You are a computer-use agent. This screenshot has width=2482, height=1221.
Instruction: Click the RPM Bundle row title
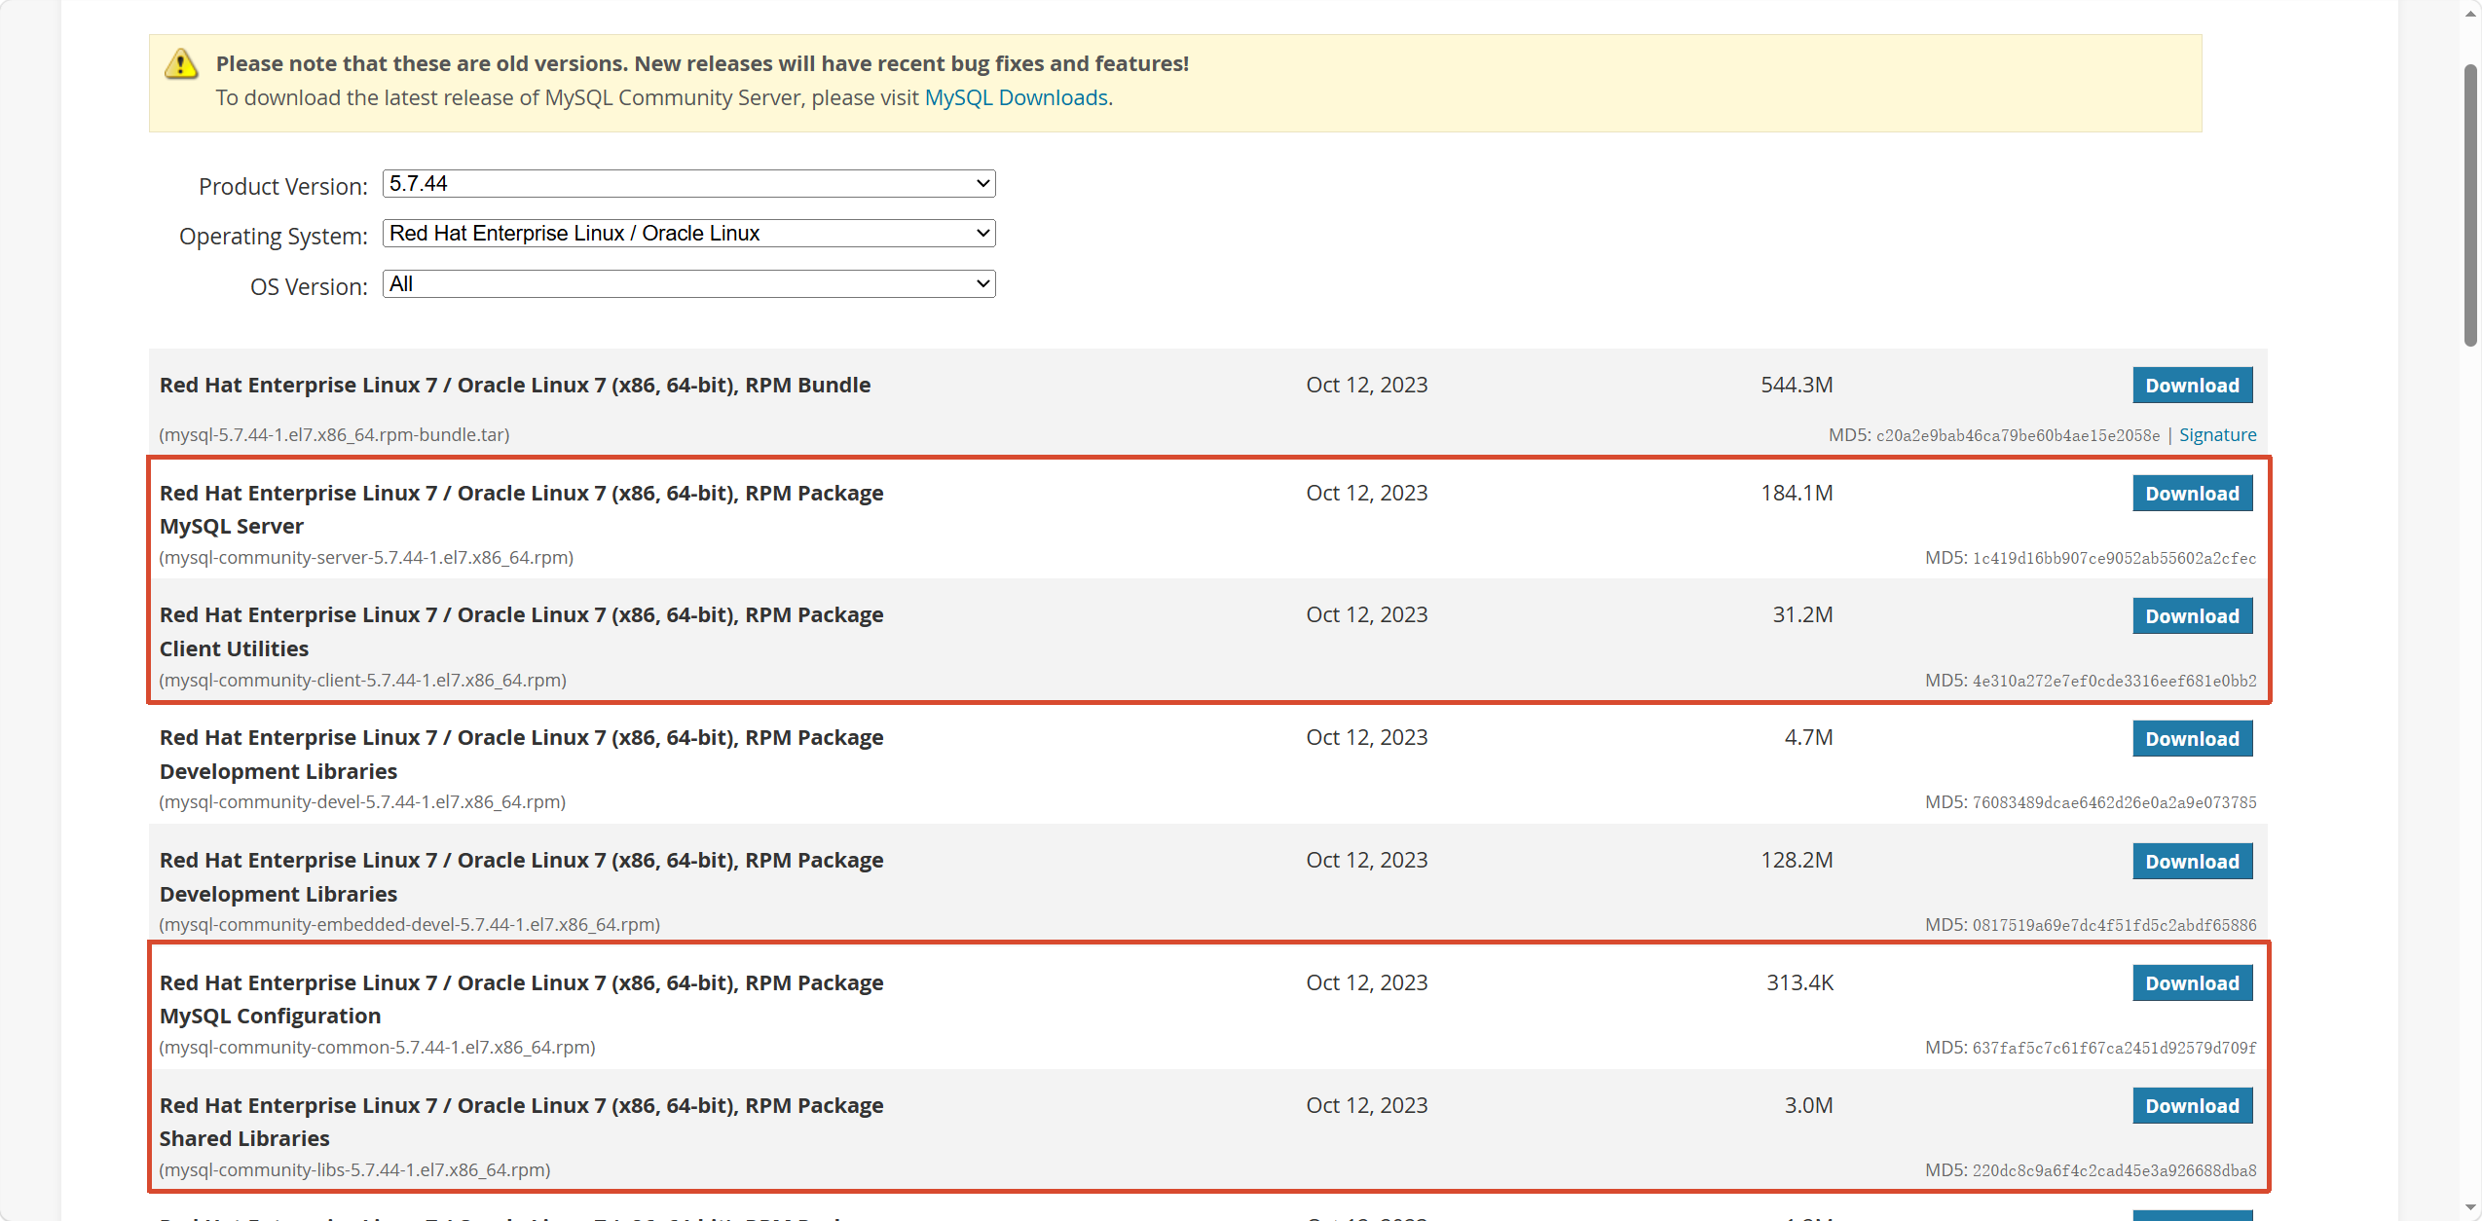[x=515, y=386]
